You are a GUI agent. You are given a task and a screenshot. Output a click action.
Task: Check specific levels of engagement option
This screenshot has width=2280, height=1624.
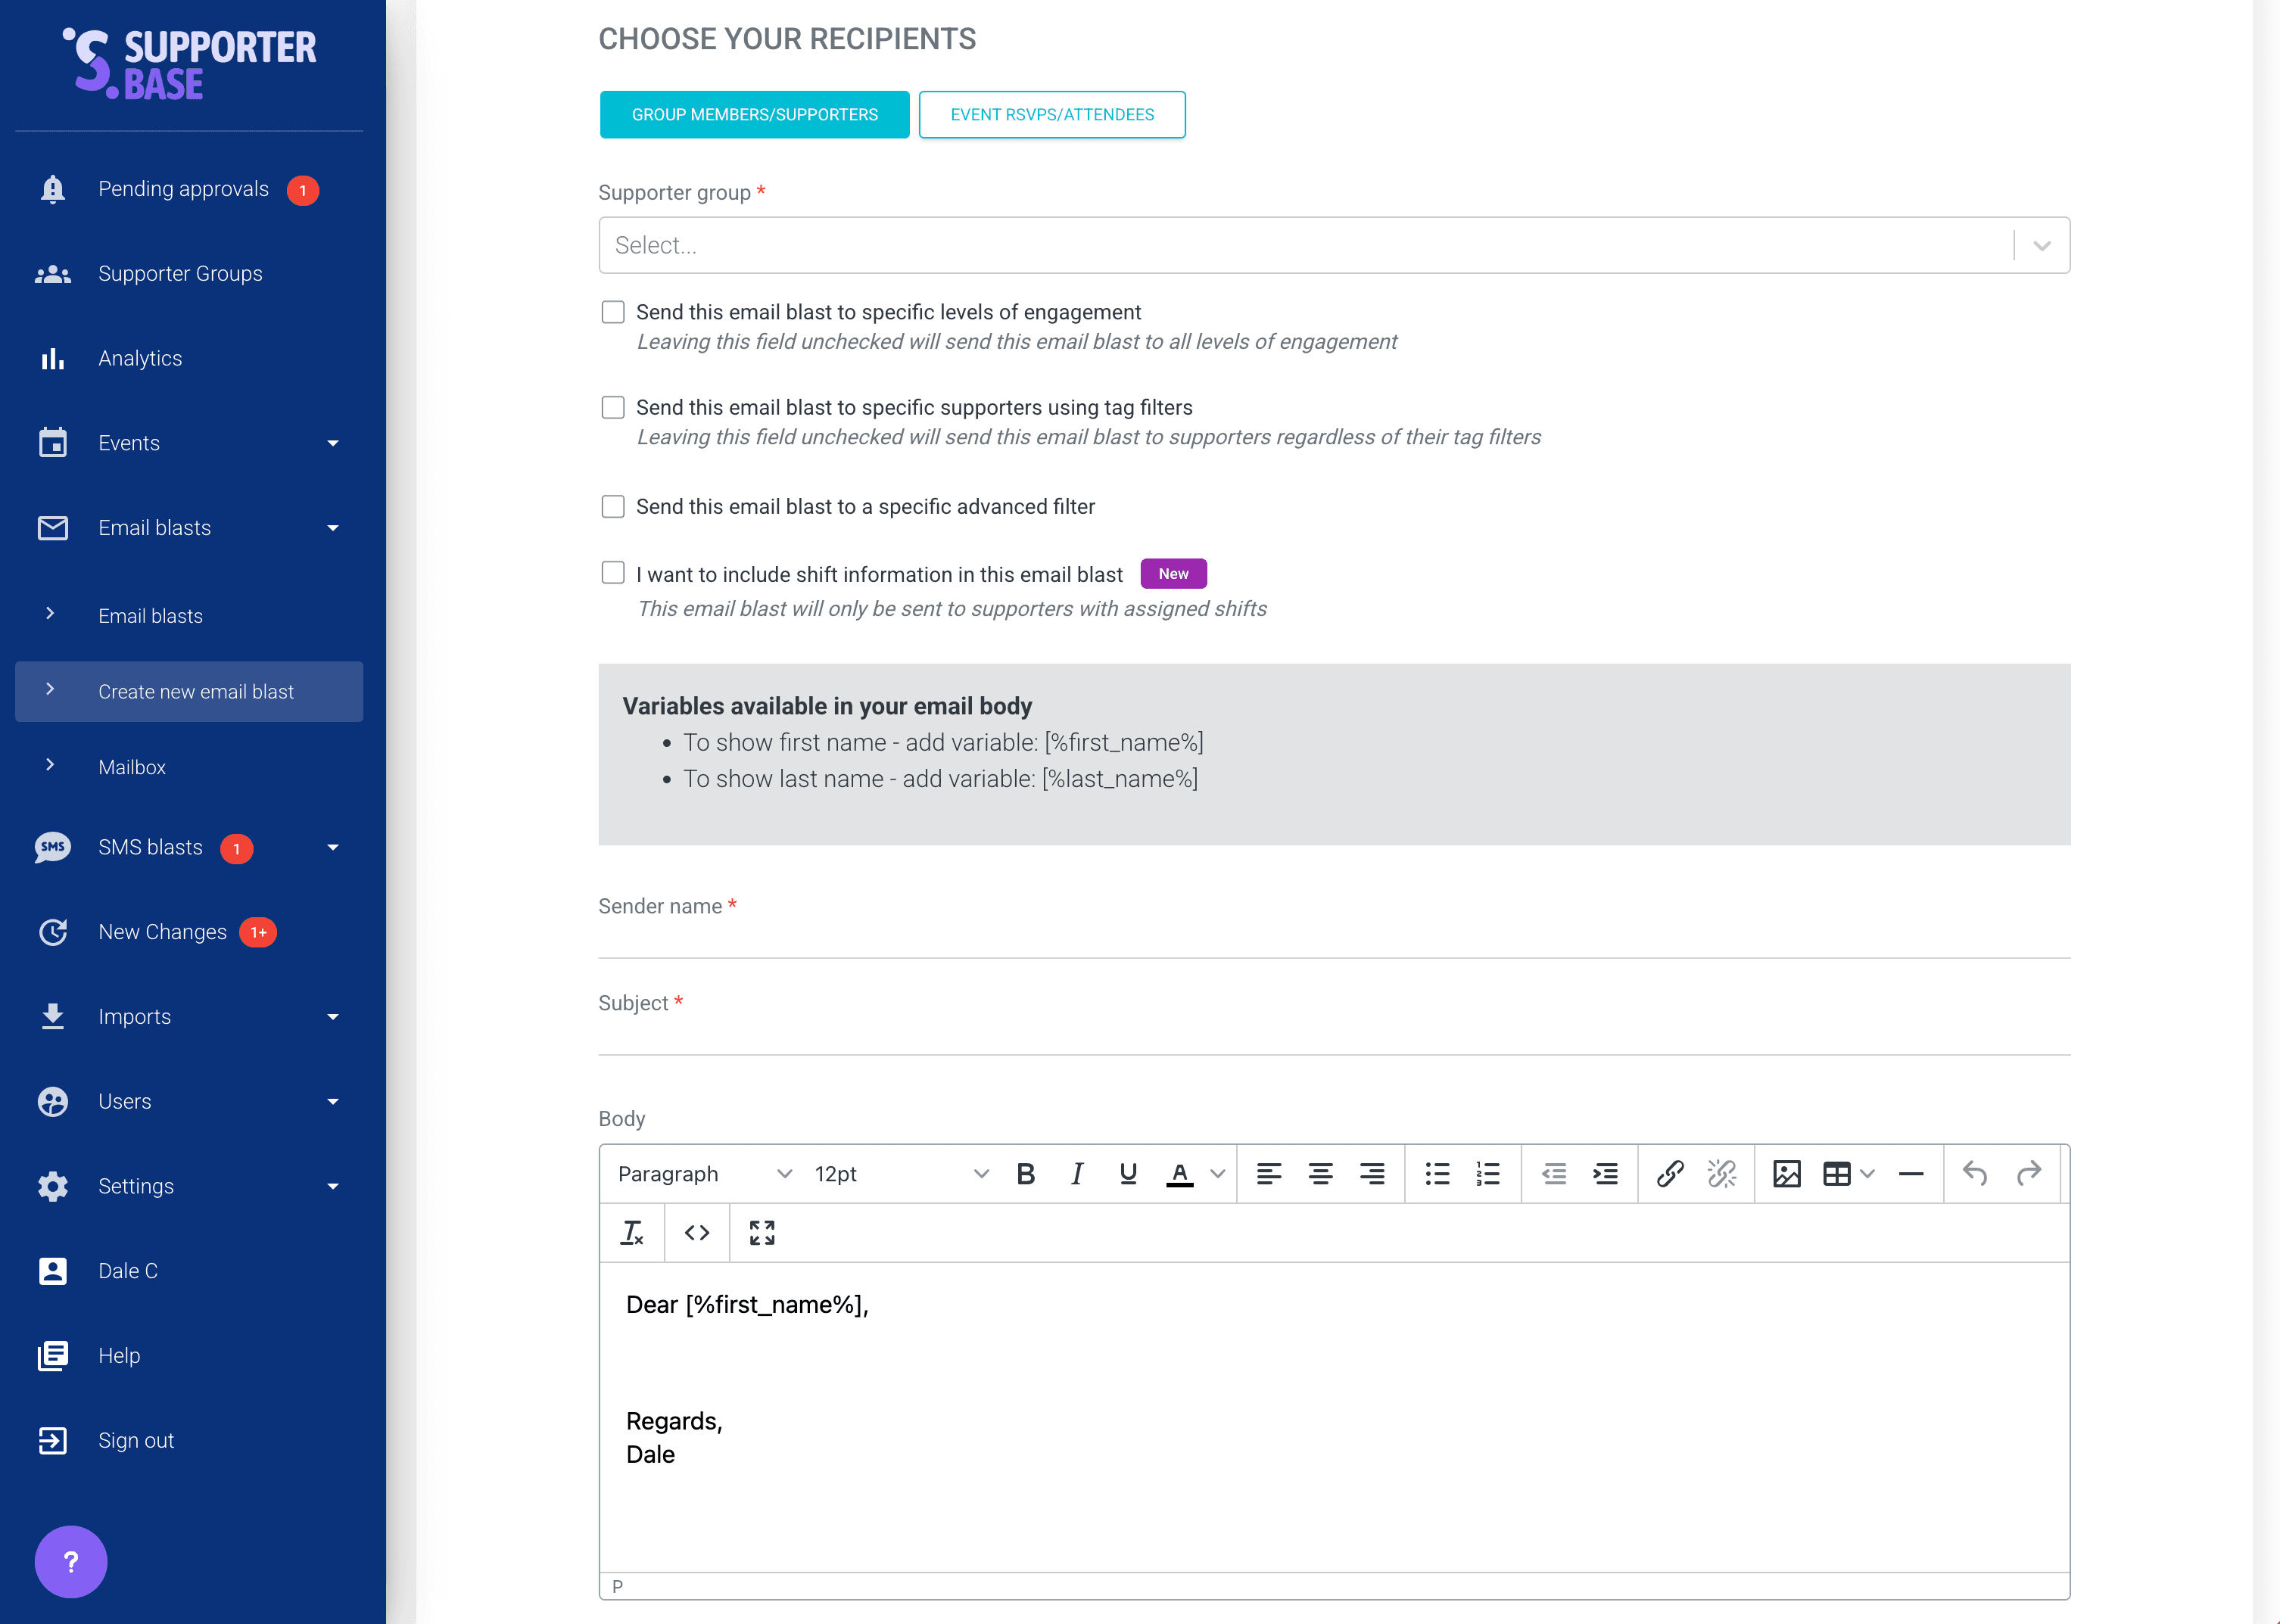tap(613, 312)
